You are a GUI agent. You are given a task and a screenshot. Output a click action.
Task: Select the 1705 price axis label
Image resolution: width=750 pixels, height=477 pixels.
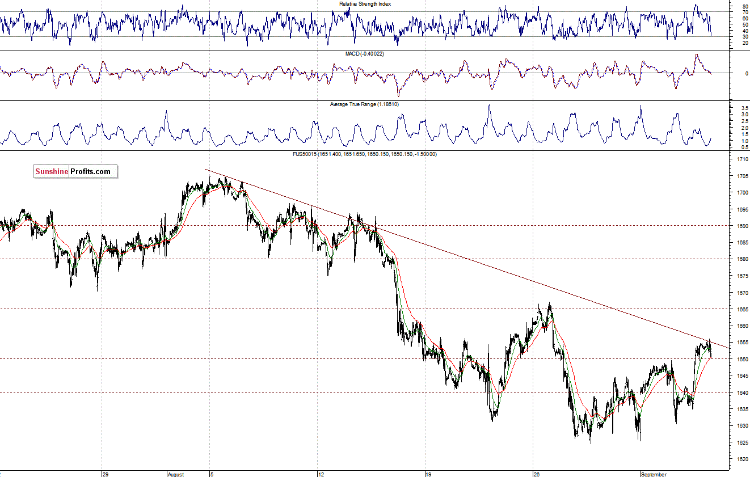tap(743, 176)
